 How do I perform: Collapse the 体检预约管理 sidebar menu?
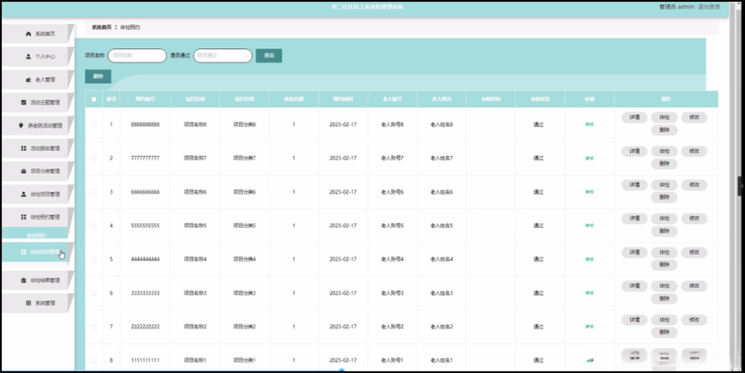coord(38,217)
